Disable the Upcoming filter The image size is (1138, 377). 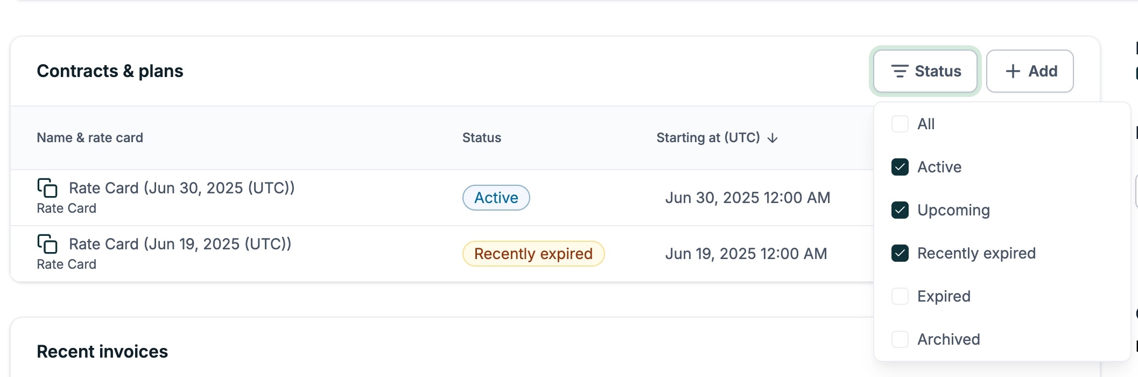coord(900,210)
